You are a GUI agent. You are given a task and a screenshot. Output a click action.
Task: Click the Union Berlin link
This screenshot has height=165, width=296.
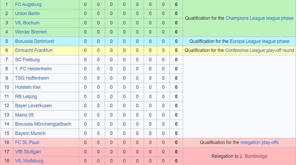click(x=27, y=14)
